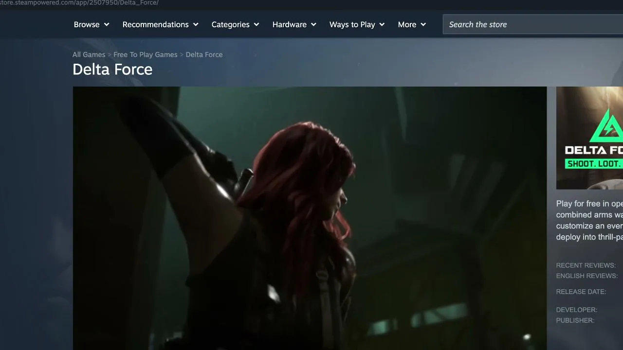Image resolution: width=623 pixels, height=350 pixels.
Task: Expand the Hardware menu
Action: pyautogui.click(x=294, y=24)
